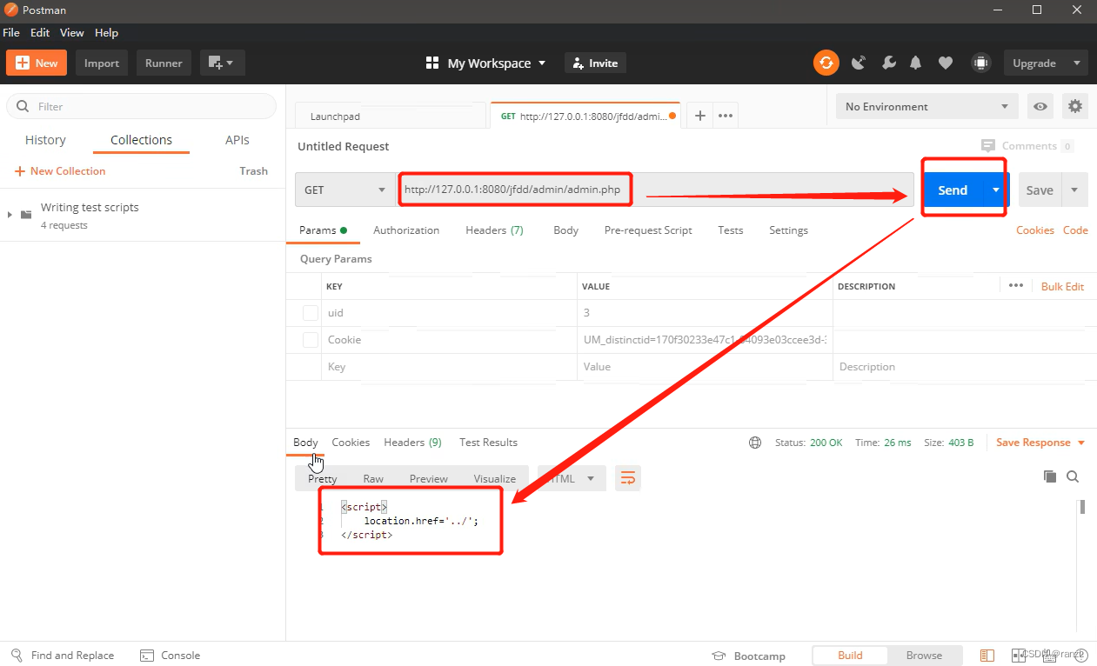The height and width of the screenshot is (666, 1097).
Task: Open the Save dropdown arrow
Action: click(1074, 190)
